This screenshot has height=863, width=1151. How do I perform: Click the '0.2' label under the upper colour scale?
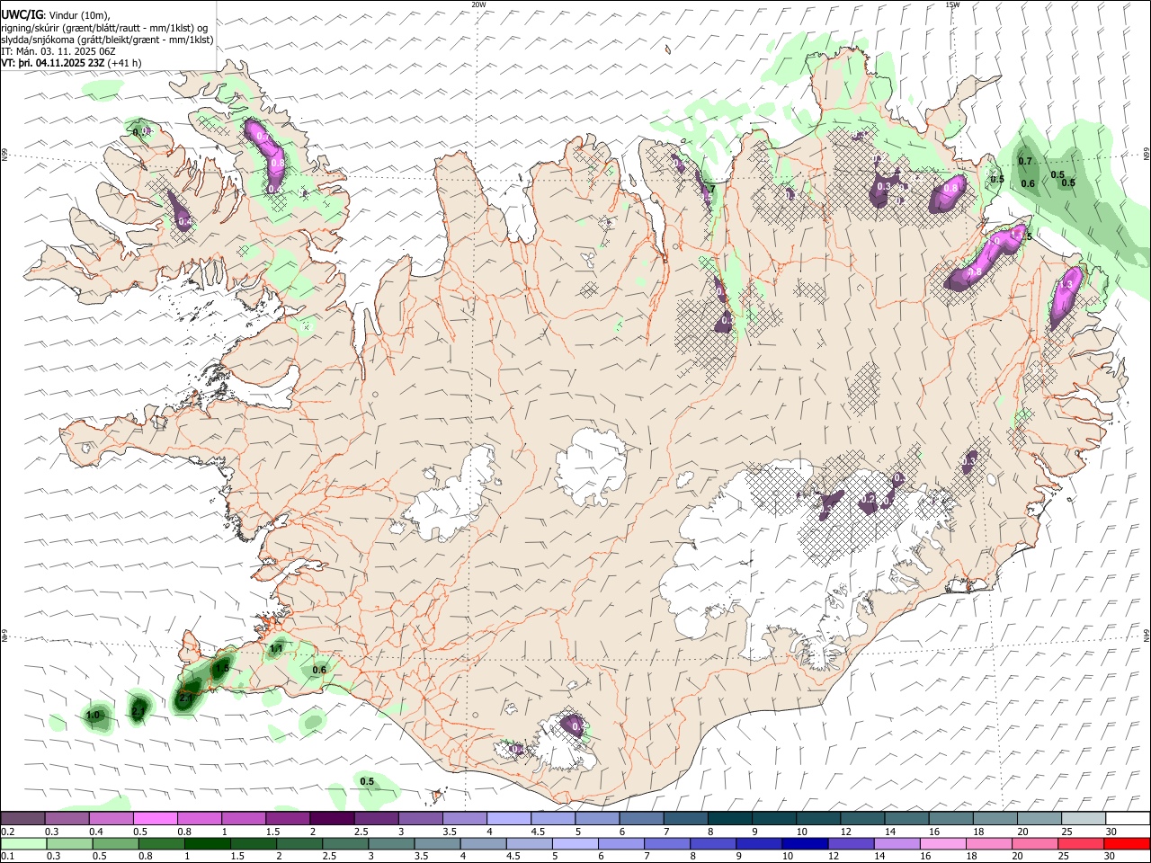point(8,832)
